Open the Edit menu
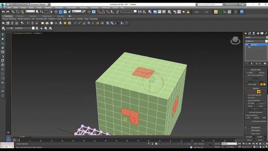Screen dimensions: 268x151 pyautogui.click(x=9, y=8)
